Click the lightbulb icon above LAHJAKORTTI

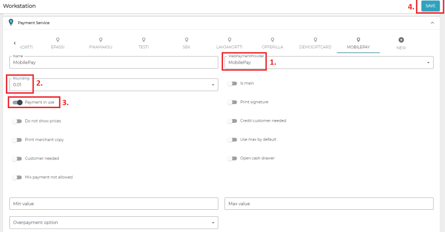click(229, 39)
